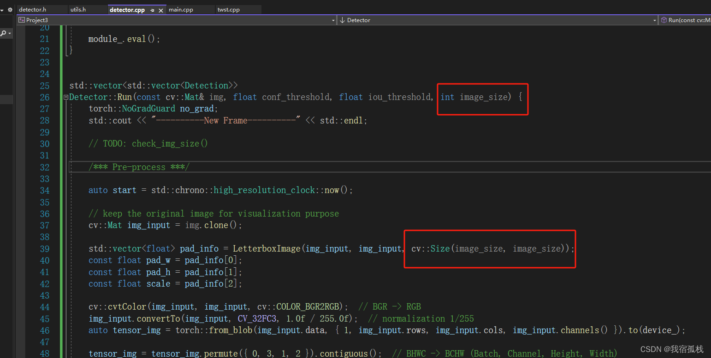
Task: Open the Project3 scope dropdown
Action: [x=176, y=20]
